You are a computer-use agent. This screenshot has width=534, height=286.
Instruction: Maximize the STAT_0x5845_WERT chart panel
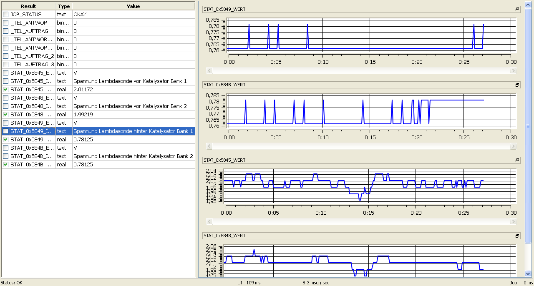(517, 160)
